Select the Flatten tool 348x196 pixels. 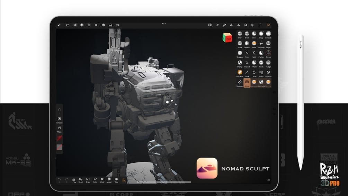(x=261, y=54)
